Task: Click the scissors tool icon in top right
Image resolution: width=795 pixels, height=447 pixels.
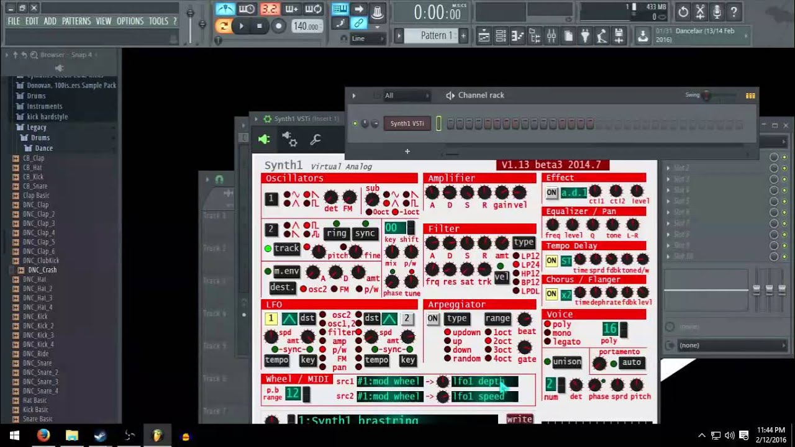Action: coord(701,12)
